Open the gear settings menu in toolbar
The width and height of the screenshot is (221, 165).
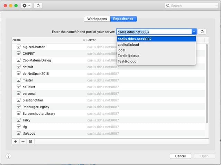(x=26, y=6)
